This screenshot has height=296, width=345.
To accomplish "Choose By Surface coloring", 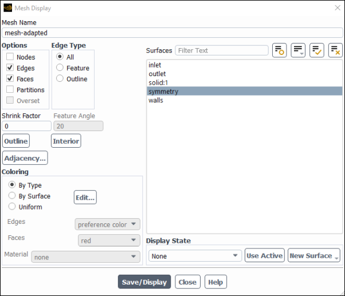I will [12, 196].
